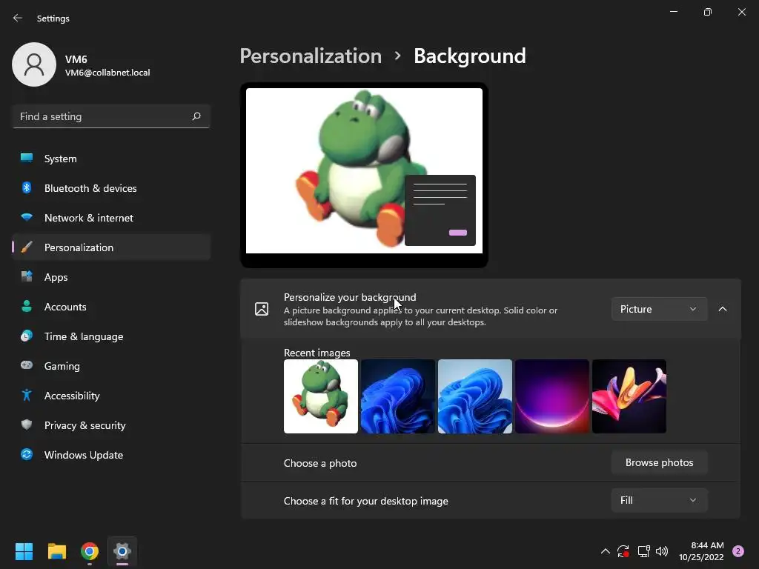Click the back arrow in Settings
This screenshot has height=569, width=759.
pyautogui.click(x=18, y=18)
